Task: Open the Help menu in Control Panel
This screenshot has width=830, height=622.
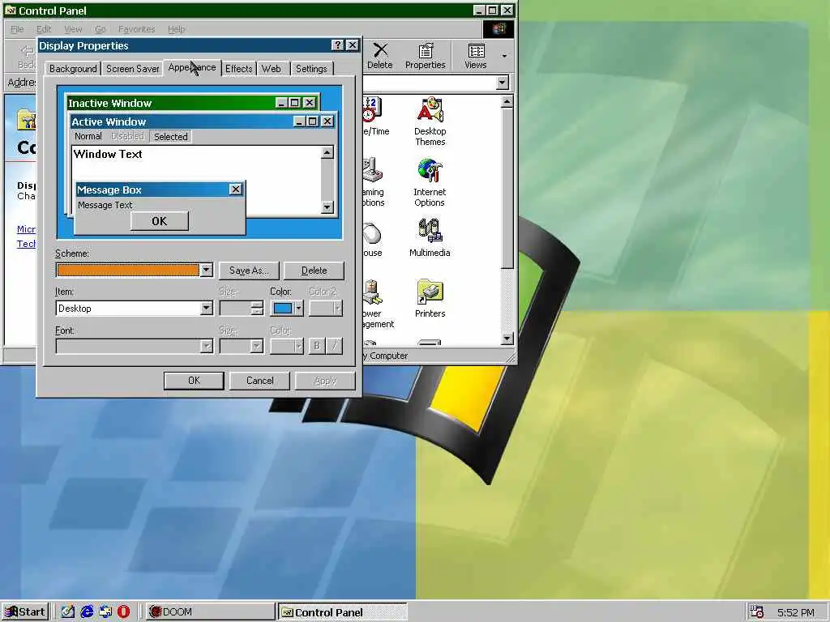Action: coord(176,29)
